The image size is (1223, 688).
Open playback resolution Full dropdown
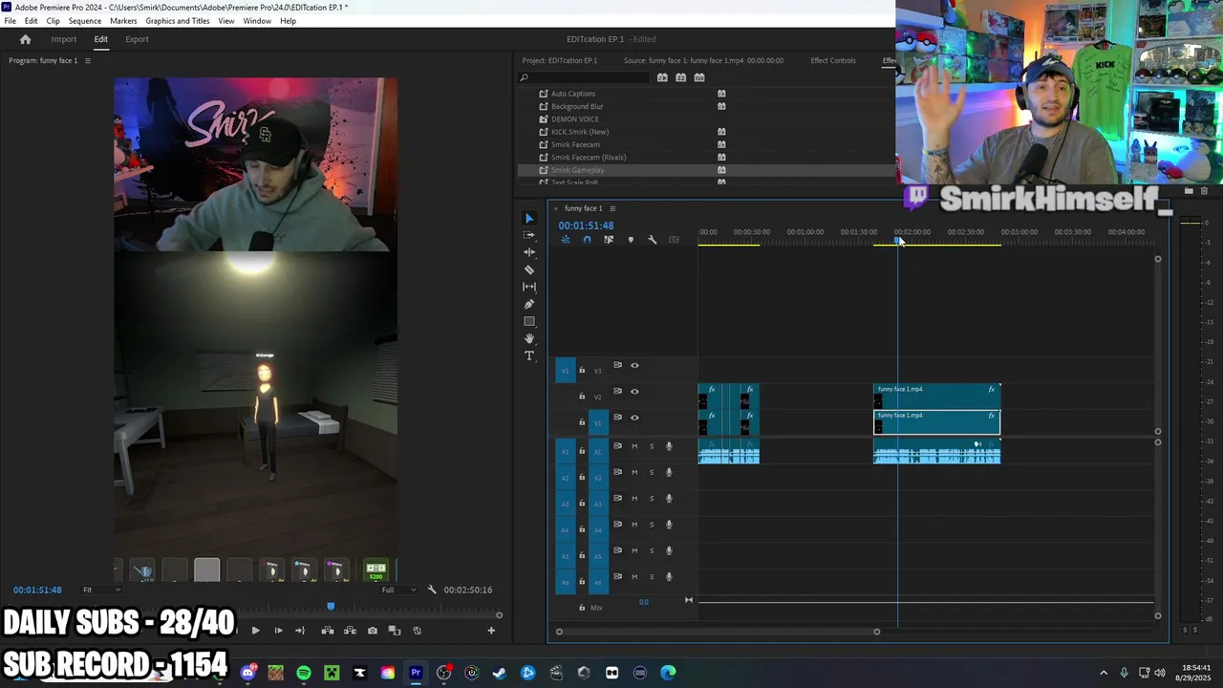click(399, 590)
